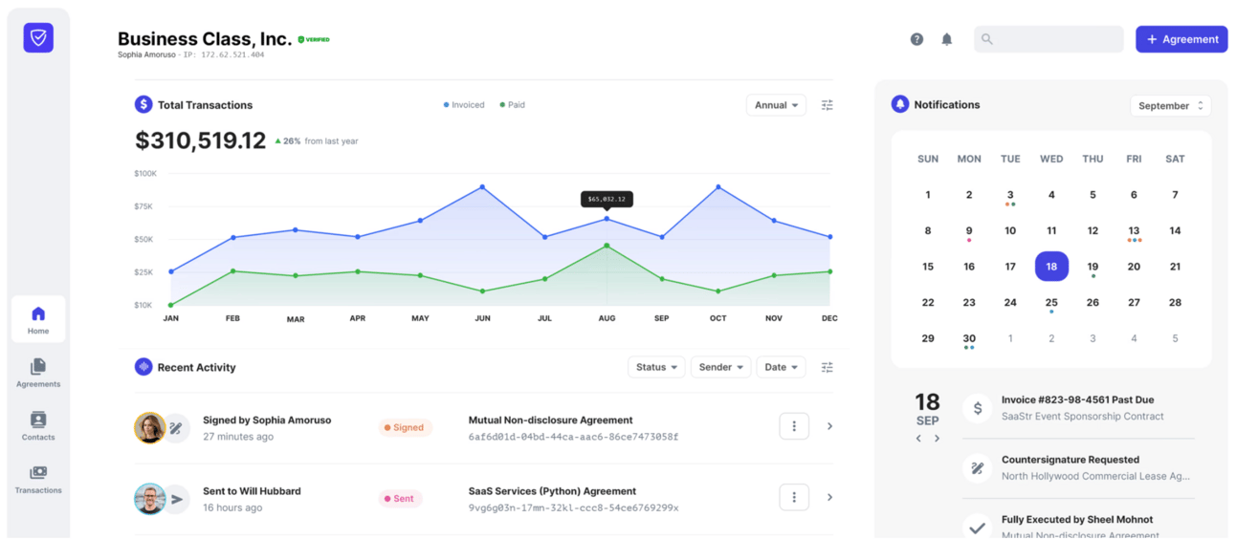Click the dollar icon for Invoice Past Due
This screenshot has width=1236, height=539.
coord(977,408)
